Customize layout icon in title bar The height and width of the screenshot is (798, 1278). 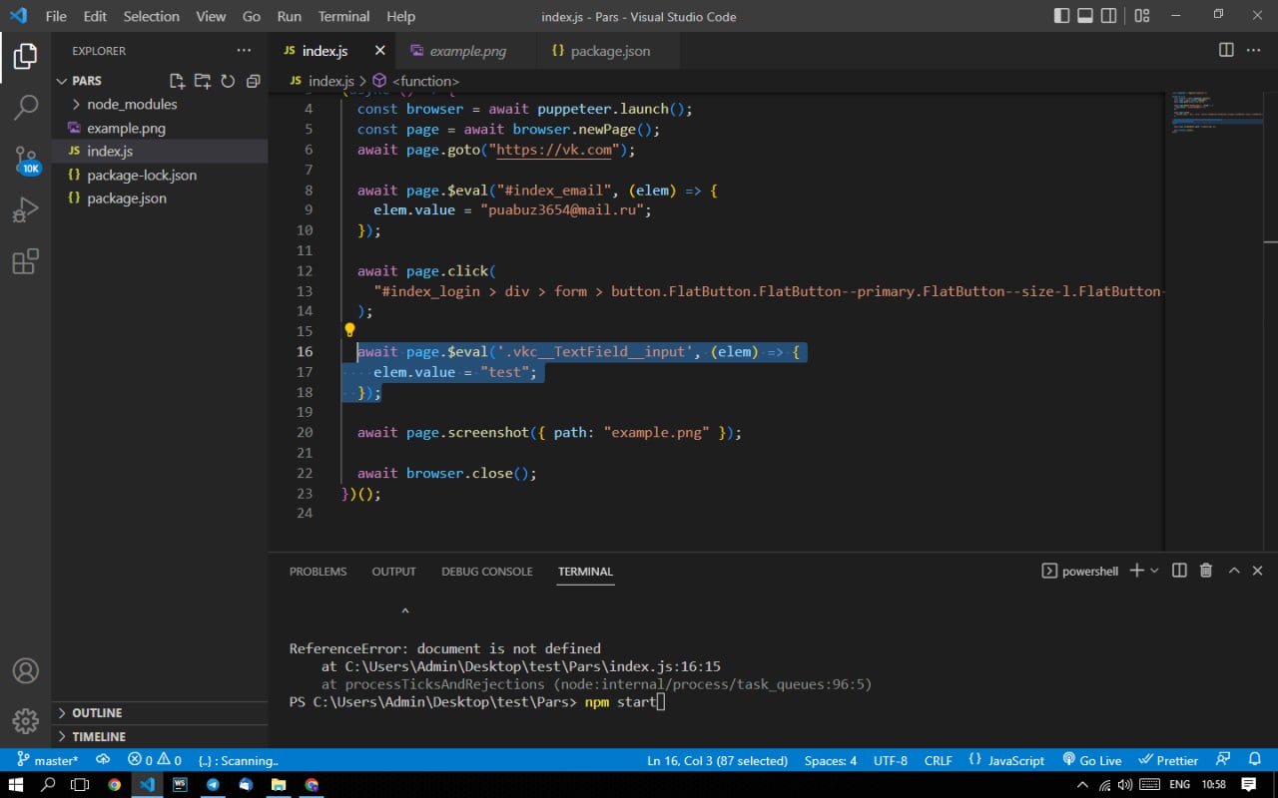pos(1142,16)
